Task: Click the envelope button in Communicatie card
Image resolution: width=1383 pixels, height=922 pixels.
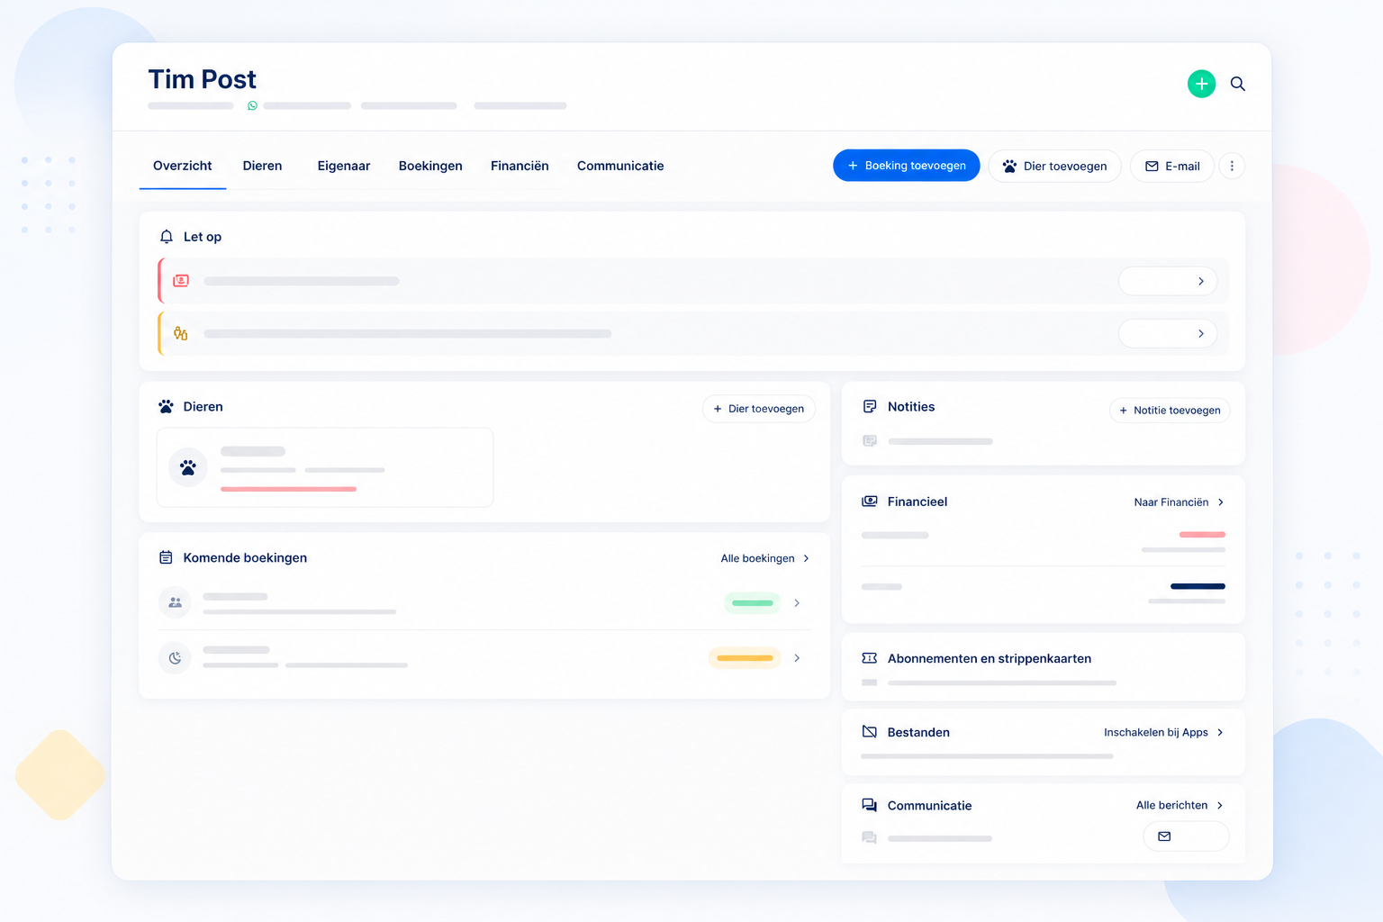Action: pos(1186,836)
